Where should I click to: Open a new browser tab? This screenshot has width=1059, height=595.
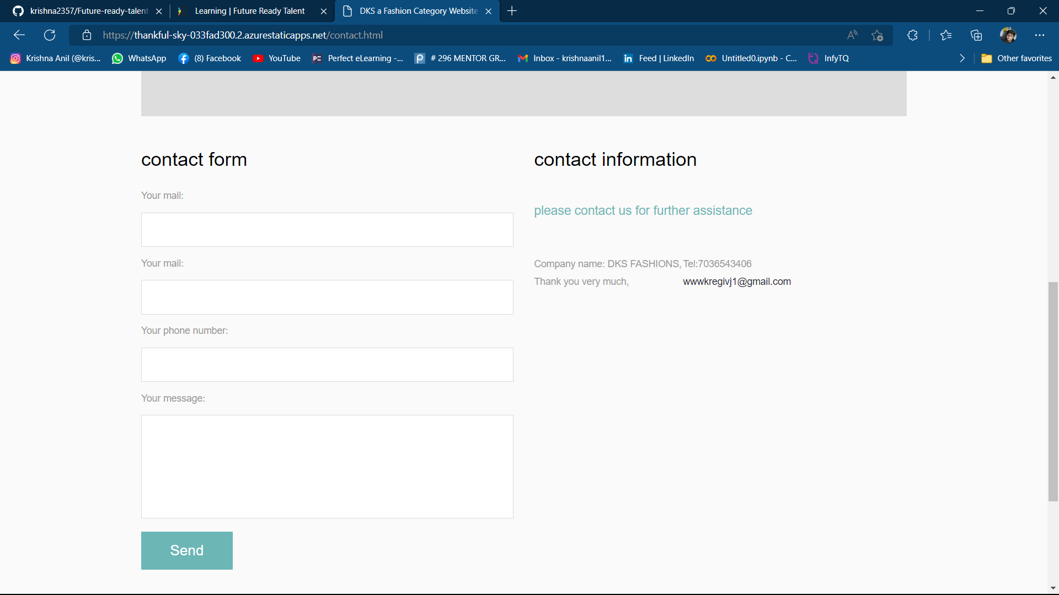(x=512, y=11)
